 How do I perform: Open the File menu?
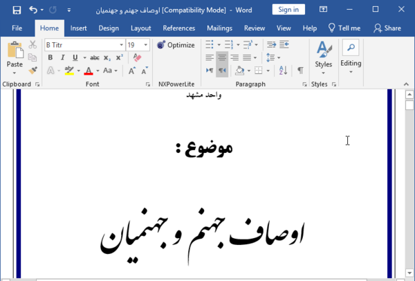coord(17,28)
